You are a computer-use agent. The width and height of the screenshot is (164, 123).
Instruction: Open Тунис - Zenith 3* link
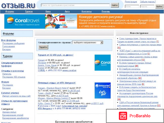click(x=46, y=93)
